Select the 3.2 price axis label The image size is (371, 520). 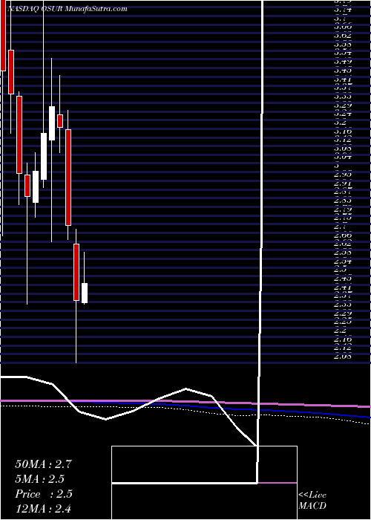(x=340, y=123)
